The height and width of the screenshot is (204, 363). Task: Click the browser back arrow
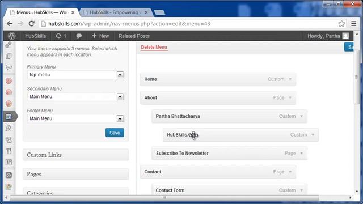10,24
